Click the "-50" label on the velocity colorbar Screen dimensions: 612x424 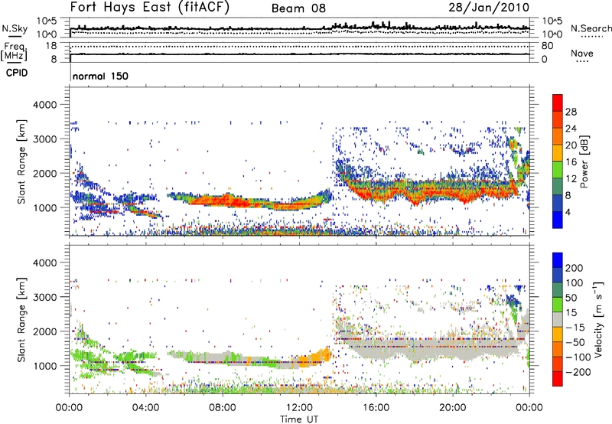[x=575, y=342]
